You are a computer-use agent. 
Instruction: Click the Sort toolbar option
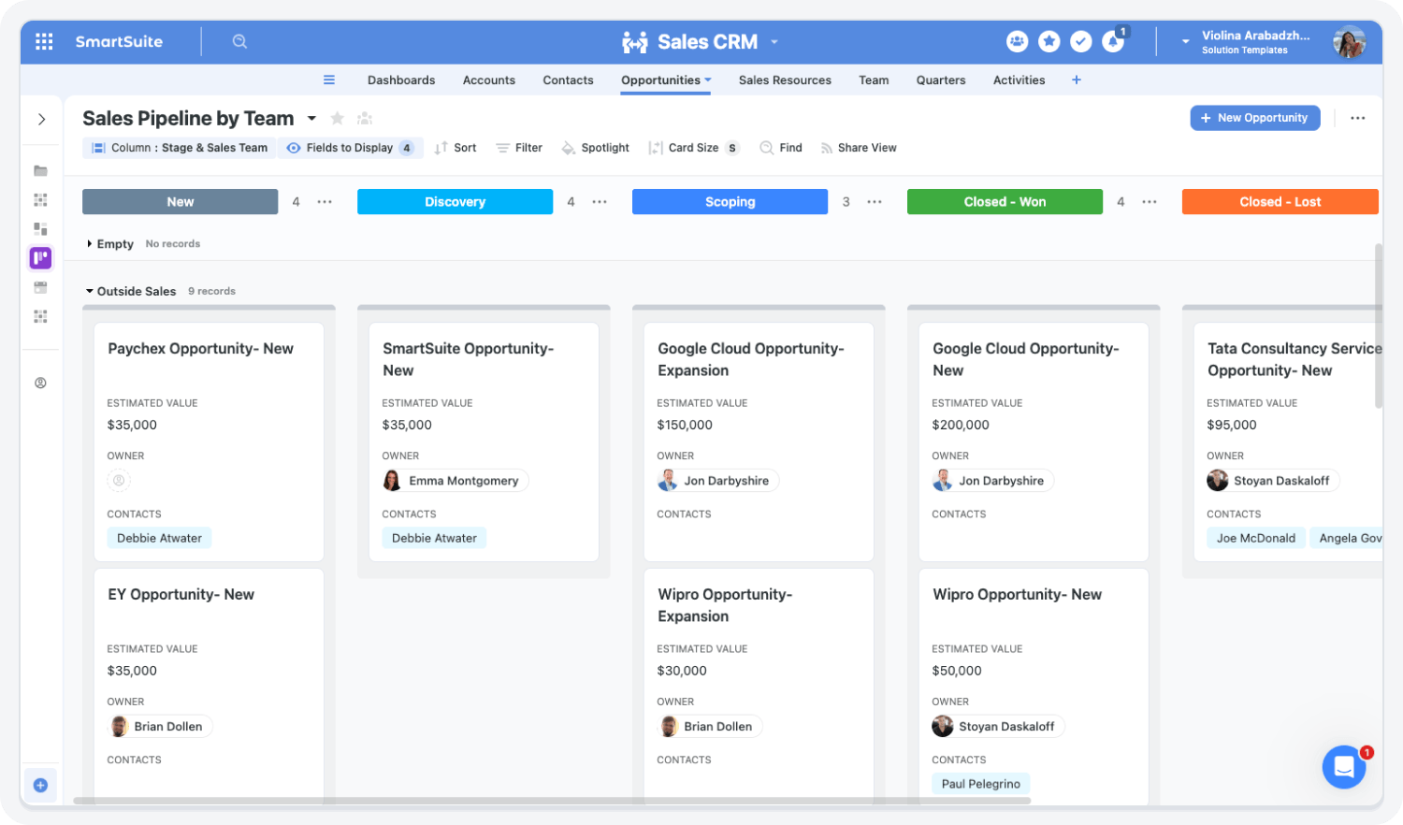pyautogui.click(x=456, y=148)
